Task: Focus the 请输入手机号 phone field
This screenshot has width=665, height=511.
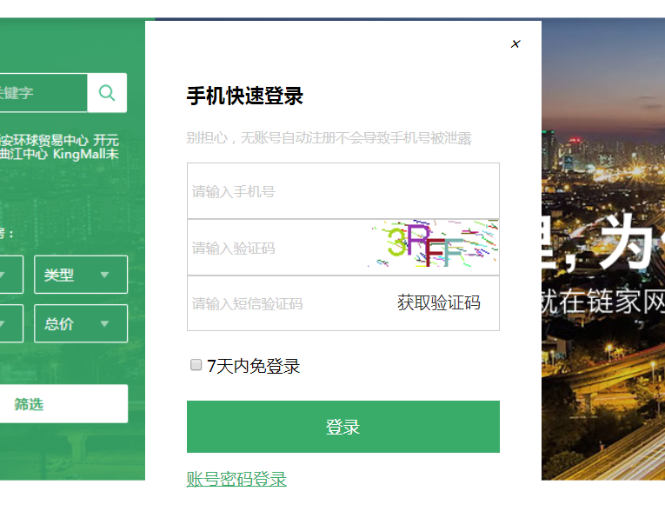Action: [343, 191]
